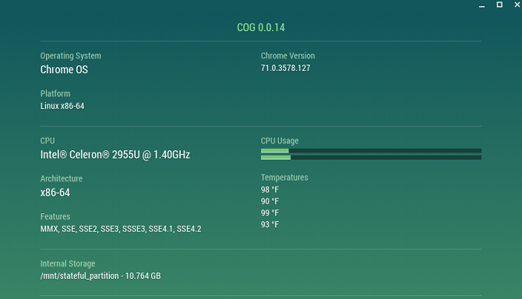Maximize the COG window
This screenshot has width=522, height=299.
click(499, 5)
